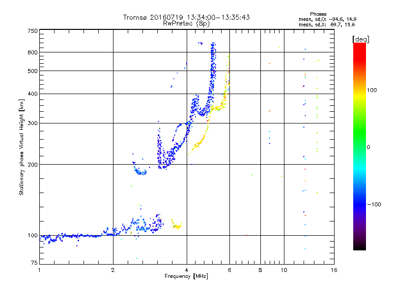Click the "[deg]" colorbar unit label
The image size is (393, 294).
pyautogui.click(x=361, y=39)
